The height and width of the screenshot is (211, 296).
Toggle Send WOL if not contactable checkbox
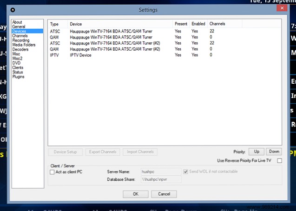[x=186, y=172]
